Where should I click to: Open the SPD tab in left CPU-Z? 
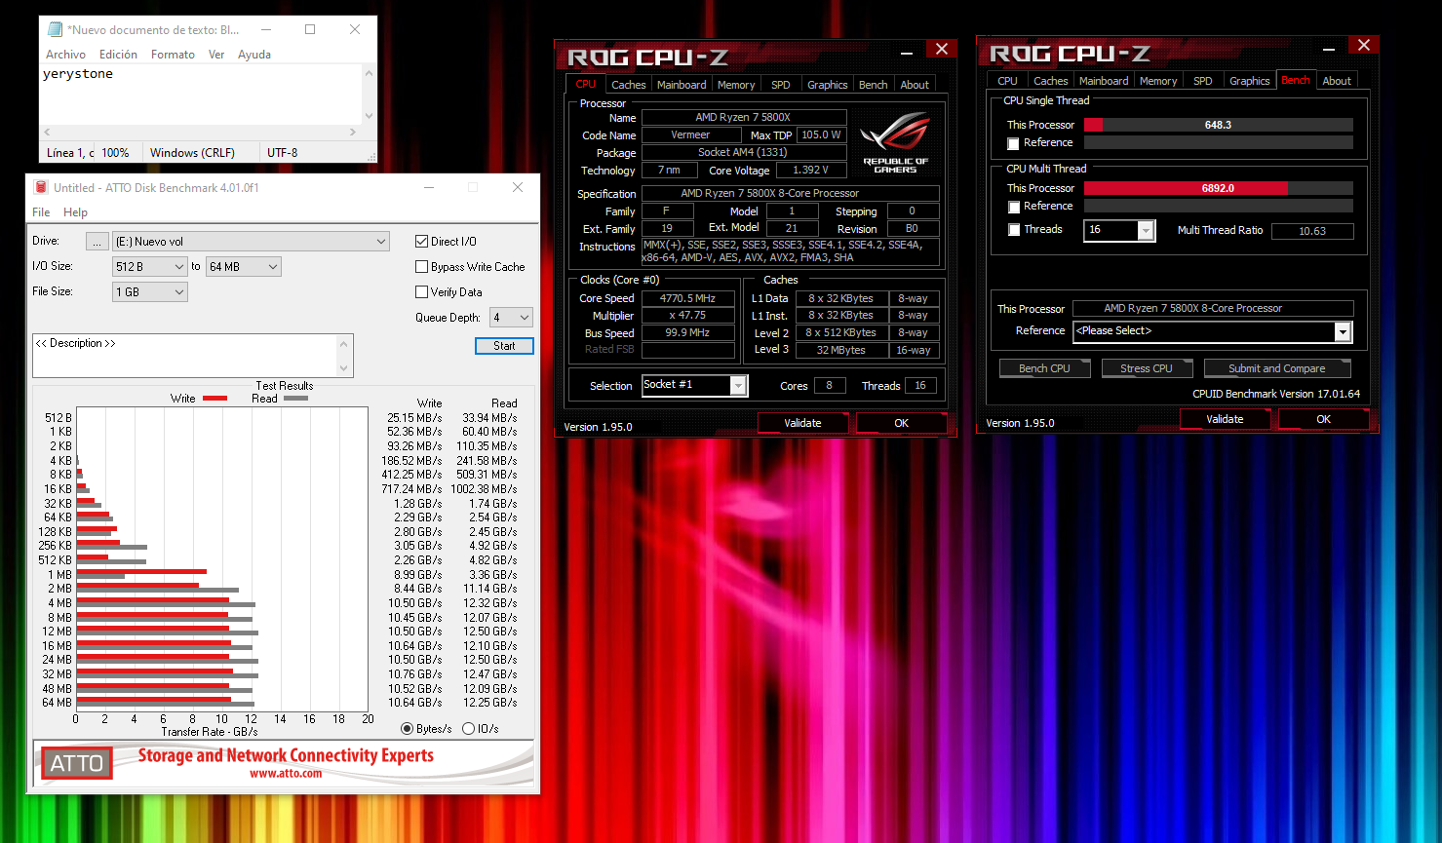click(781, 85)
